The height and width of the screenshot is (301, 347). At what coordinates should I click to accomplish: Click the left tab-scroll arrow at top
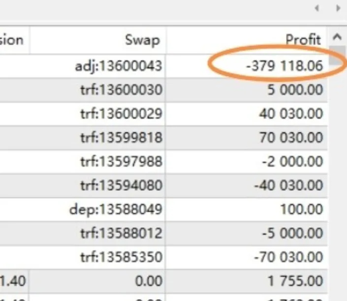pos(317,8)
